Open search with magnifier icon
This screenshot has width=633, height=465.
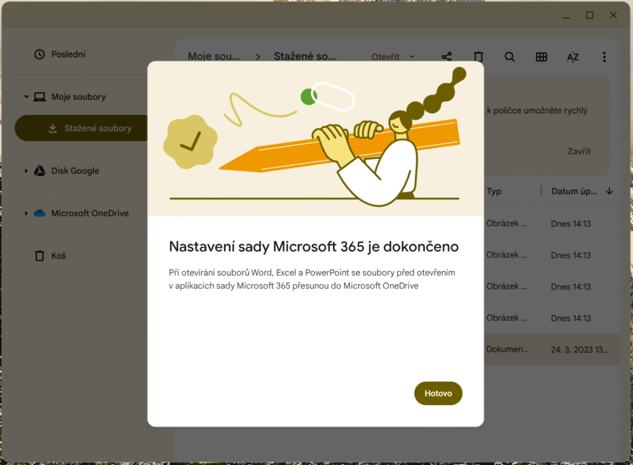click(x=509, y=57)
